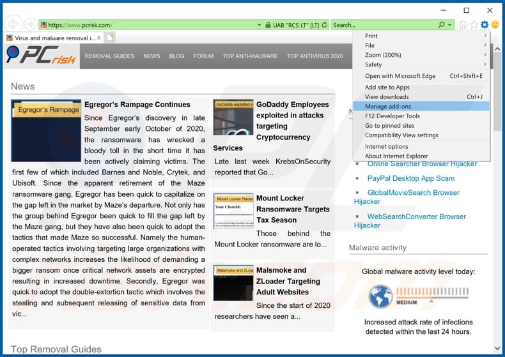
Task: Click REMOVAL GUIDES in site navigation
Action: (x=109, y=56)
